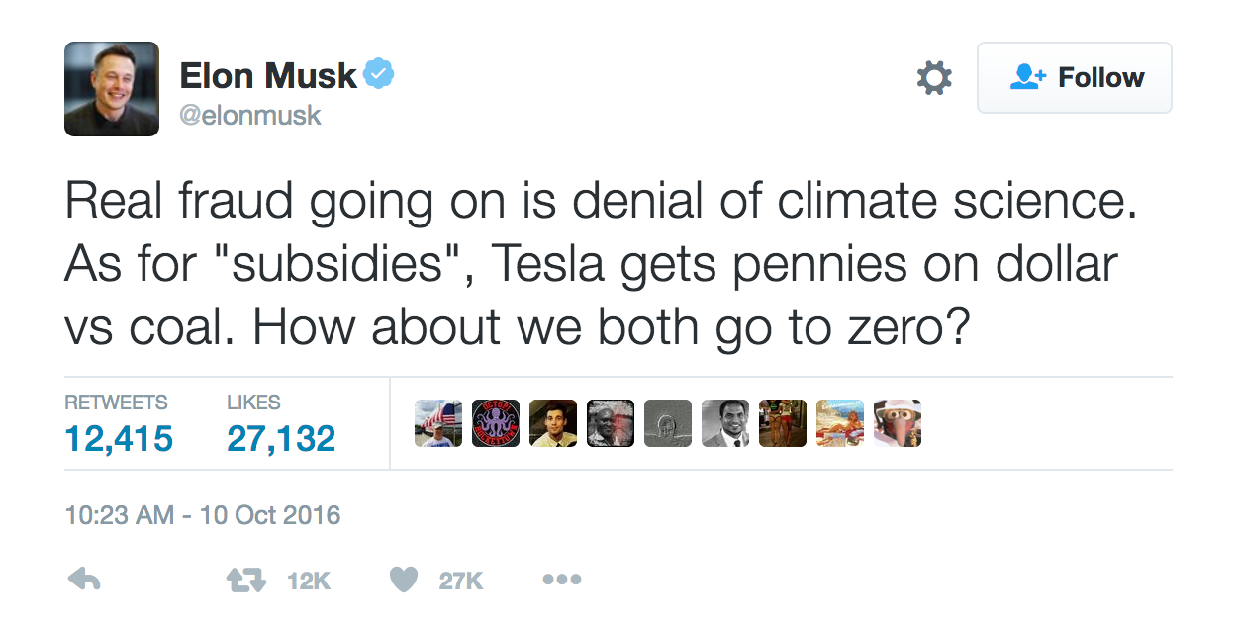Retweet this tweet using the retweet icon
This screenshot has height=627, width=1237.
coord(246,581)
